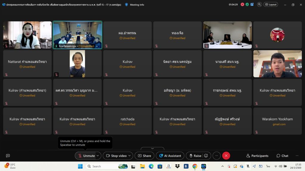Image resolution: width=305 pixels, height=171 pixels.
Task: Open Google Chrome from the taskbar
Action: [x=195, y=166]
